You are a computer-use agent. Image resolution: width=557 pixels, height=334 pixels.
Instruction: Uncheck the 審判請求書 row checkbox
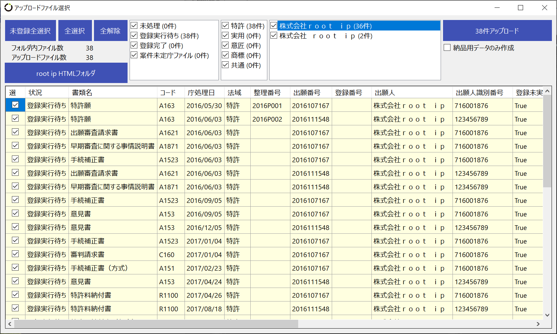click(x=15, y=254)
